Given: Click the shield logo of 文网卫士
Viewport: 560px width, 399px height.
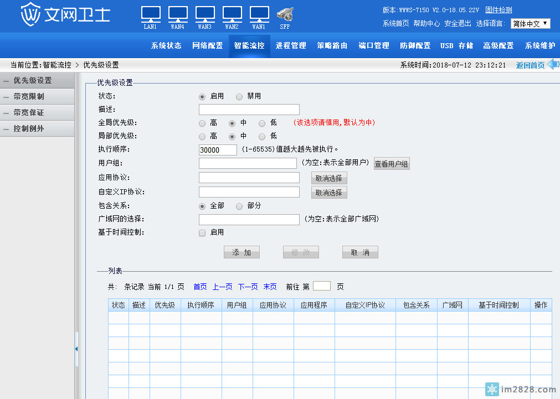Looking at the screenshot, I should pos(30,15).
